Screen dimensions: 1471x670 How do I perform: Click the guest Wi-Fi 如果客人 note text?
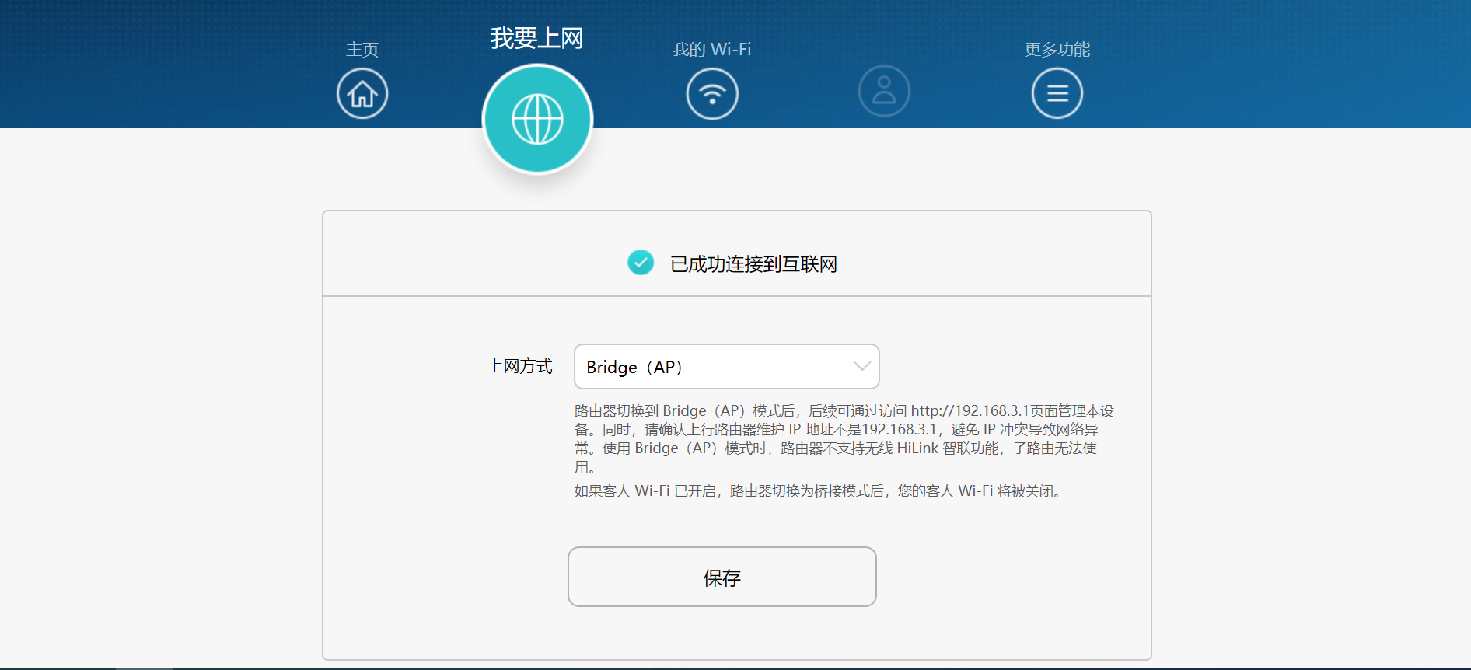coord(819,491)
